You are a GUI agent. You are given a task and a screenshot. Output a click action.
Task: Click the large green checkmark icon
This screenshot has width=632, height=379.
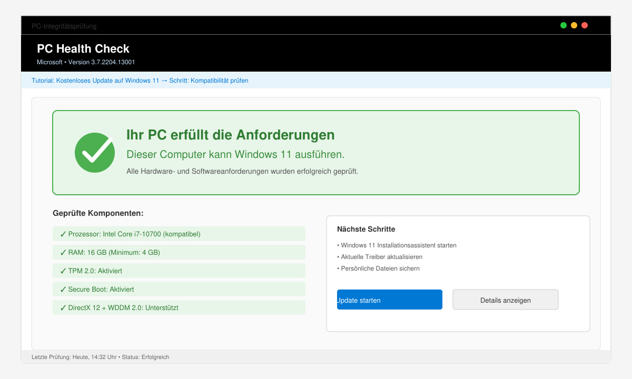(x=95, y=153)
